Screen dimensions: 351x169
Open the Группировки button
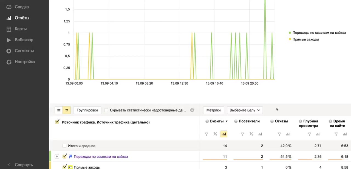tap(87, 110)
